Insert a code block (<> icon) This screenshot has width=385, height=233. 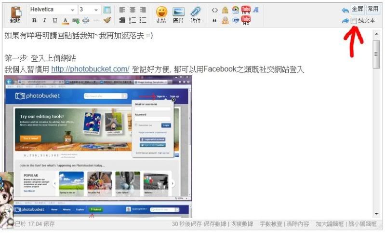pyautogui.click(x=214, y=10)
